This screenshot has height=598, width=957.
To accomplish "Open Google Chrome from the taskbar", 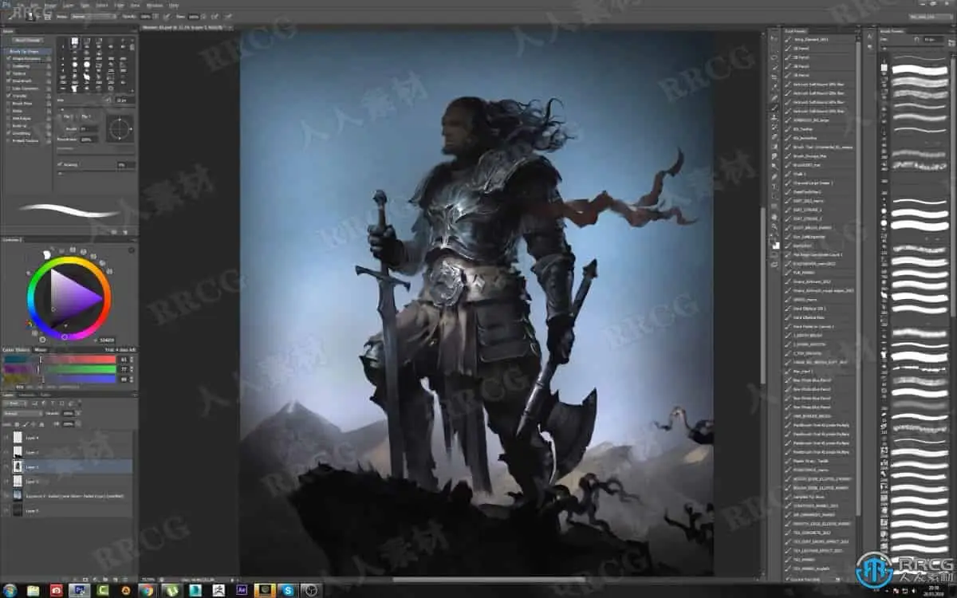I will [146, 590].
